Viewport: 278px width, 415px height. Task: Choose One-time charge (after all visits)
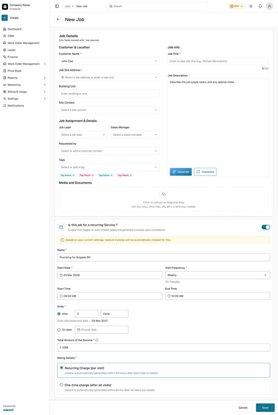coord(164,387)
